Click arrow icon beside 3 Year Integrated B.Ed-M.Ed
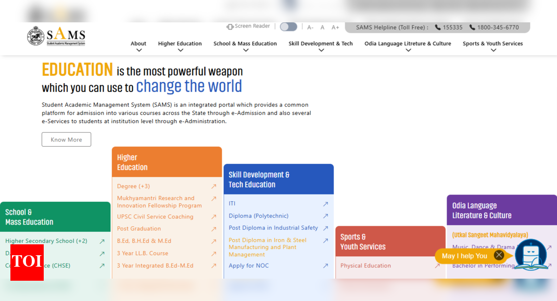557x301 pixels. point(213,266)
